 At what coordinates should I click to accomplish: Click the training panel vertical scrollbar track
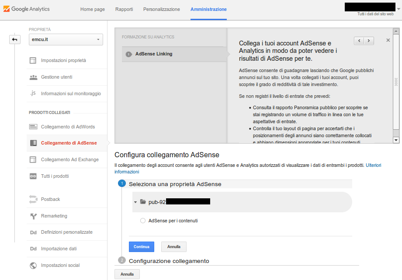(396, 86)
